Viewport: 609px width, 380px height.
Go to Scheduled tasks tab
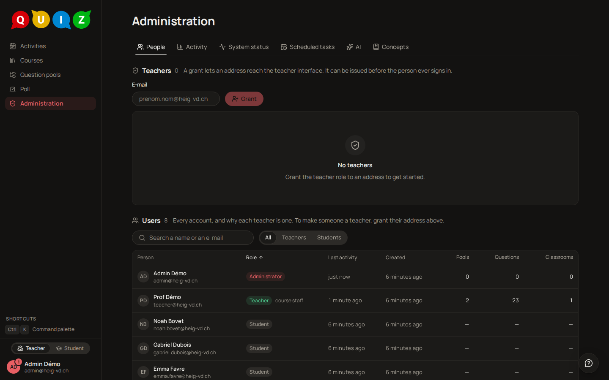click(307, 47)
